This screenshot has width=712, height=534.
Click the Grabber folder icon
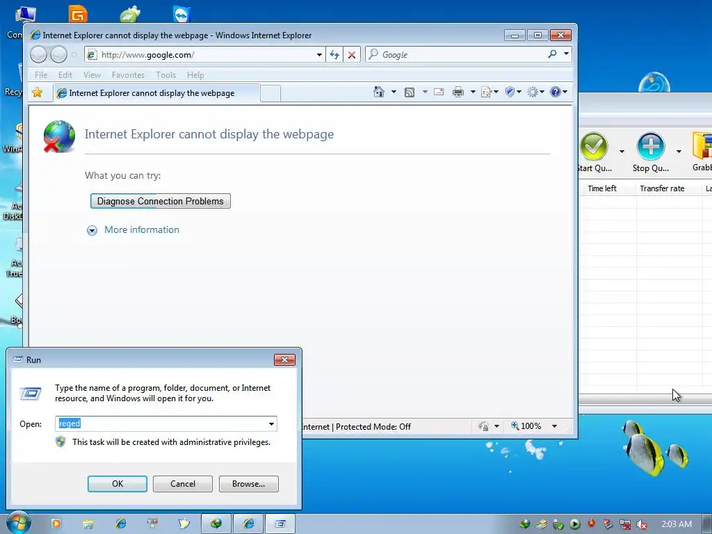702,146
